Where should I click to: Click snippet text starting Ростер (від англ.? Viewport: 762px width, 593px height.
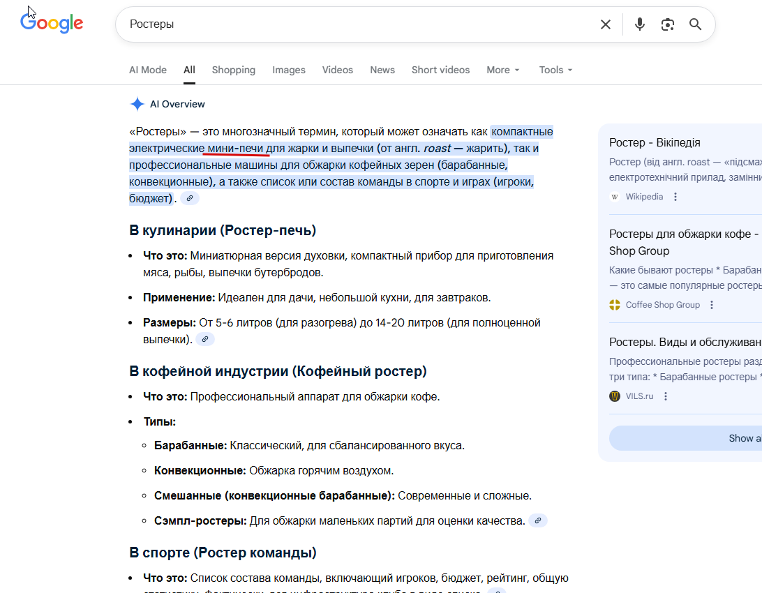click(x=685, y=170)
